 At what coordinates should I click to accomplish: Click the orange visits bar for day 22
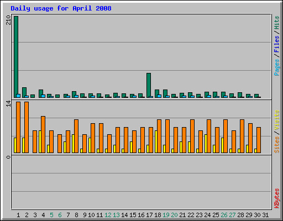[x=192, y=136]
